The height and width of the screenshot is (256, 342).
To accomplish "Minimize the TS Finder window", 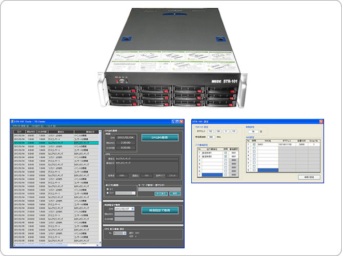I will pos(173,120).
